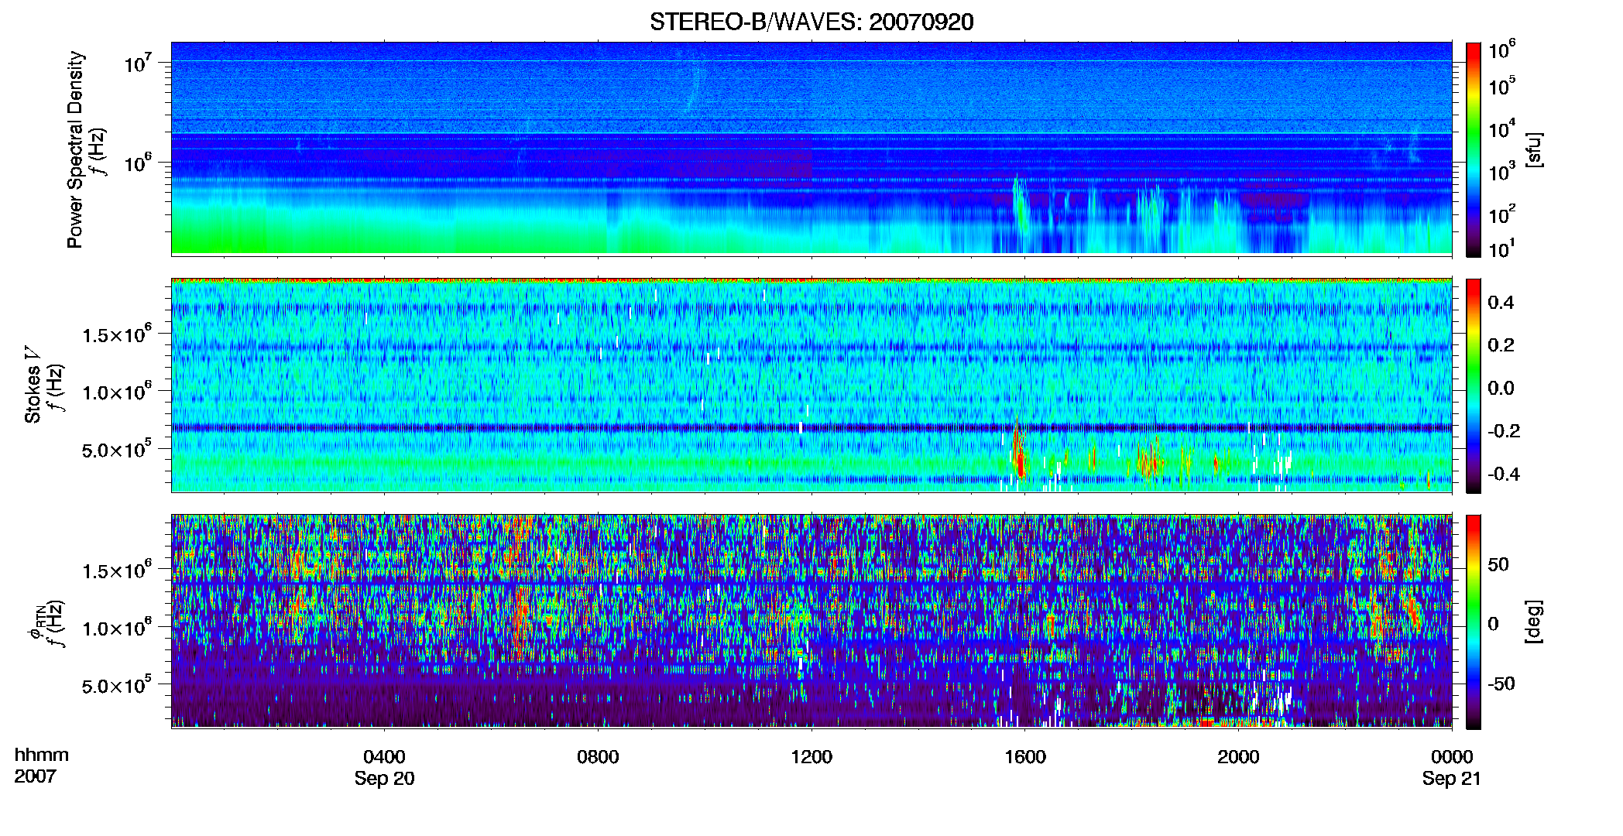This screenshot has width=1623, height=836.
Task: Click the Power Spectral Density color bar
Action: pyautogui.click(x=1474, y=149)
